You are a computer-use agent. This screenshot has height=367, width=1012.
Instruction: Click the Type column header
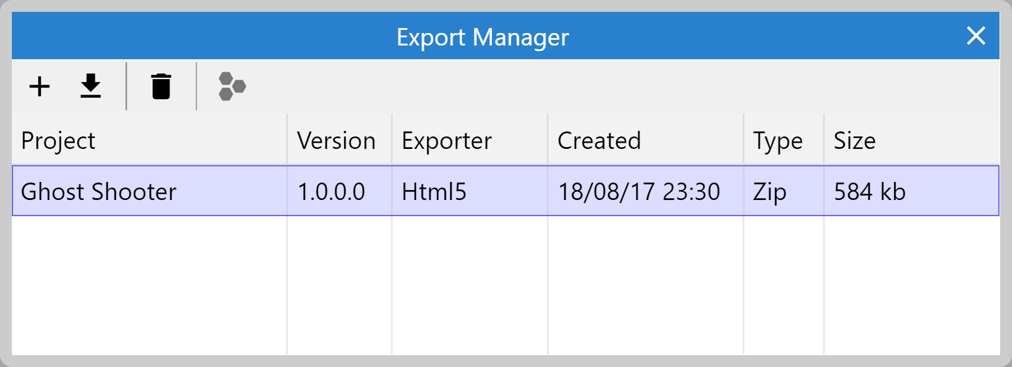coord(778,140)
